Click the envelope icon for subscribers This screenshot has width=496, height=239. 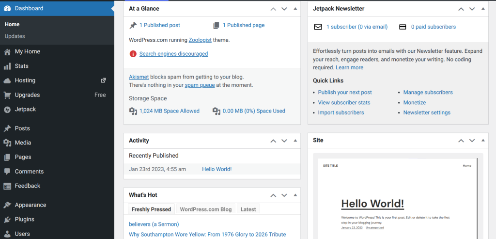click(x=318, y=27)
